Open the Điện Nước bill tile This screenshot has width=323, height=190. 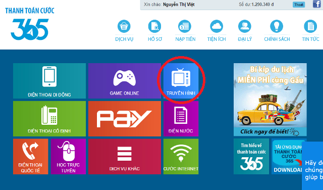(181, 119)
